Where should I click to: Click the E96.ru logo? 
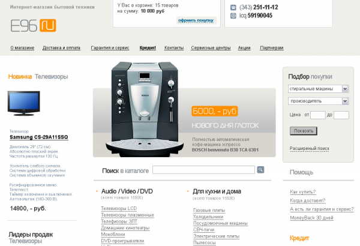pos(33,25)
